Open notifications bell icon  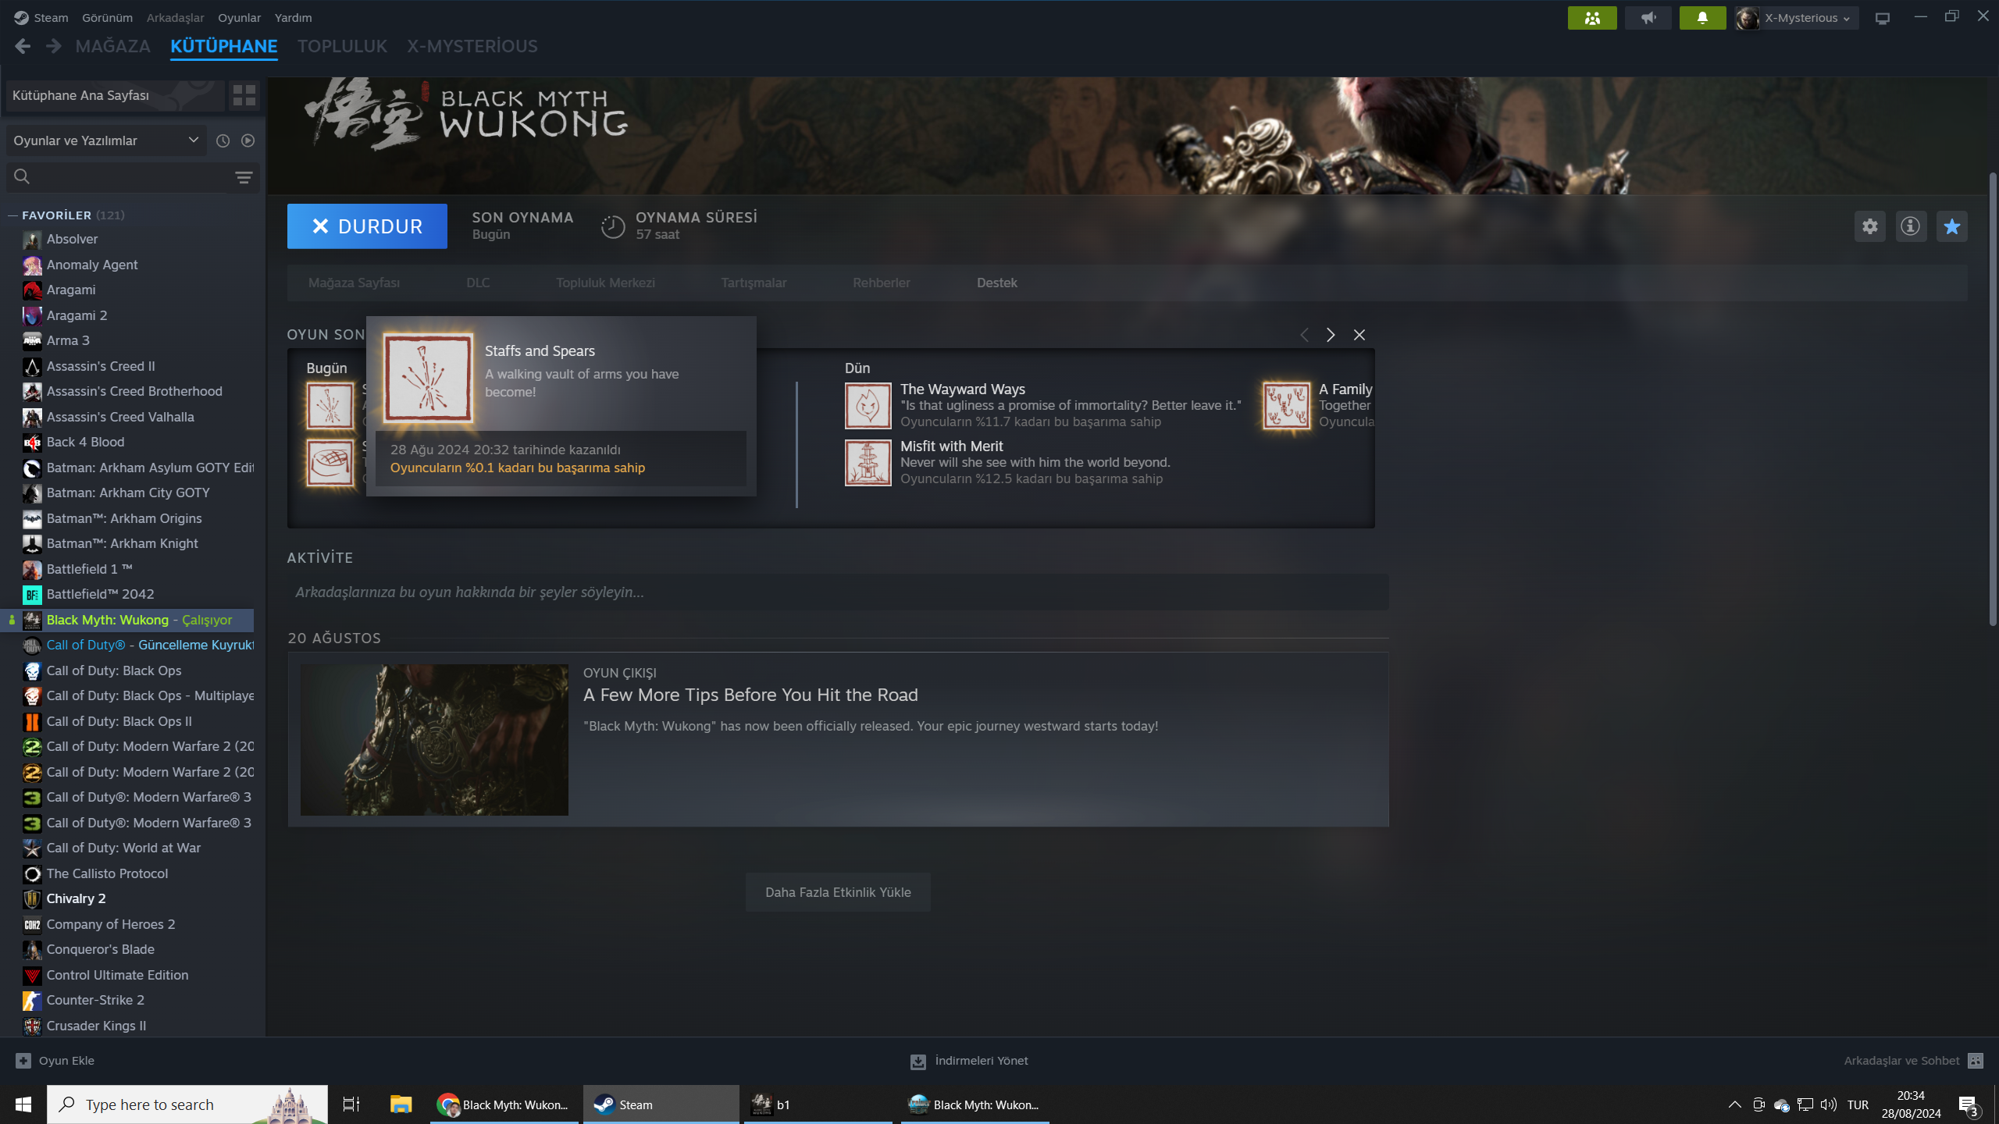[x=1702, y=18]
